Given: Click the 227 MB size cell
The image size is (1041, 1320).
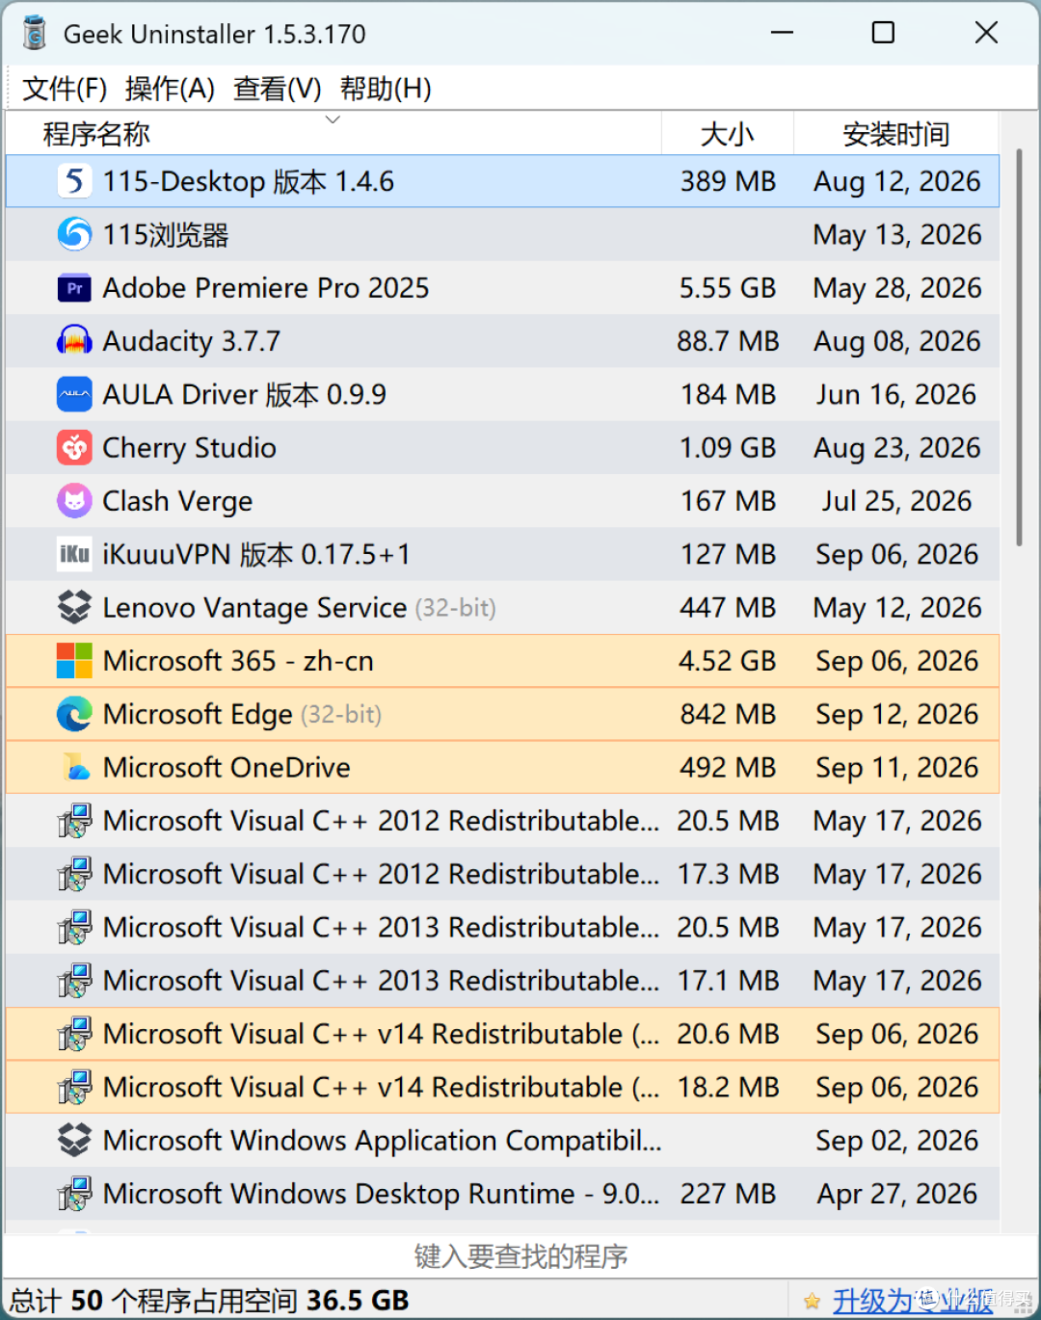Looking at the screenshot, I should click(x=728, y=1194).
